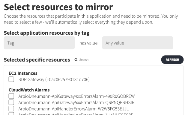Select the ApiGateway4xxErrorsAlarm-490R0GOBREW label

tap(76, 96)
